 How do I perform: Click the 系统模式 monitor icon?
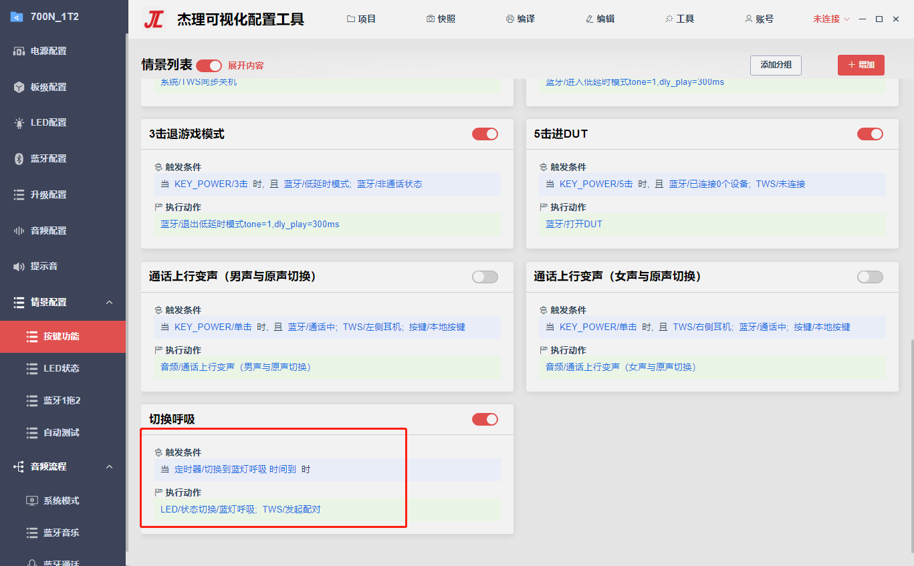pyautogui.click(x=32, y=501)
